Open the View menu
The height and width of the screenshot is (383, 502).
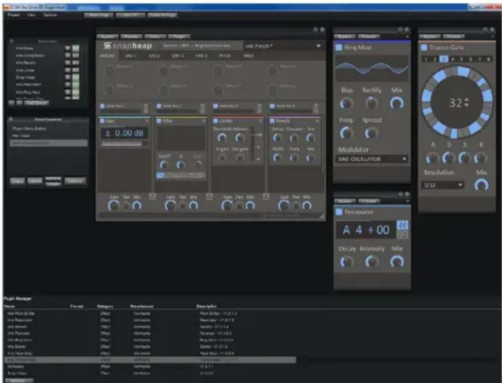31,15
